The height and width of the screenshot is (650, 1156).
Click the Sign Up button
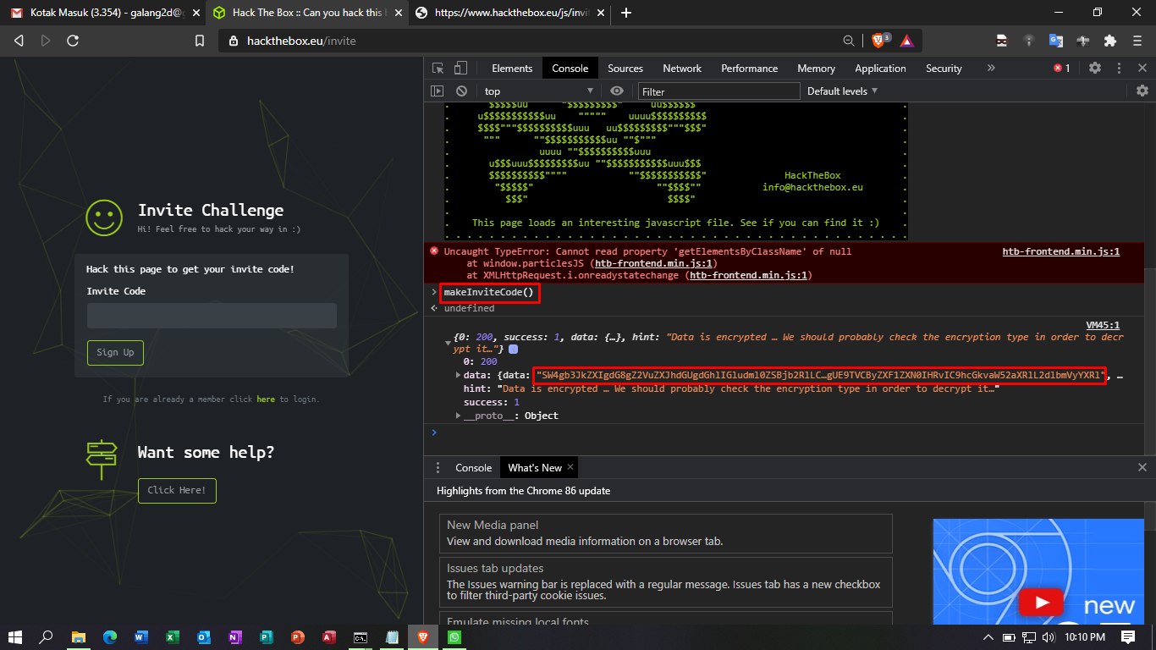115,352
